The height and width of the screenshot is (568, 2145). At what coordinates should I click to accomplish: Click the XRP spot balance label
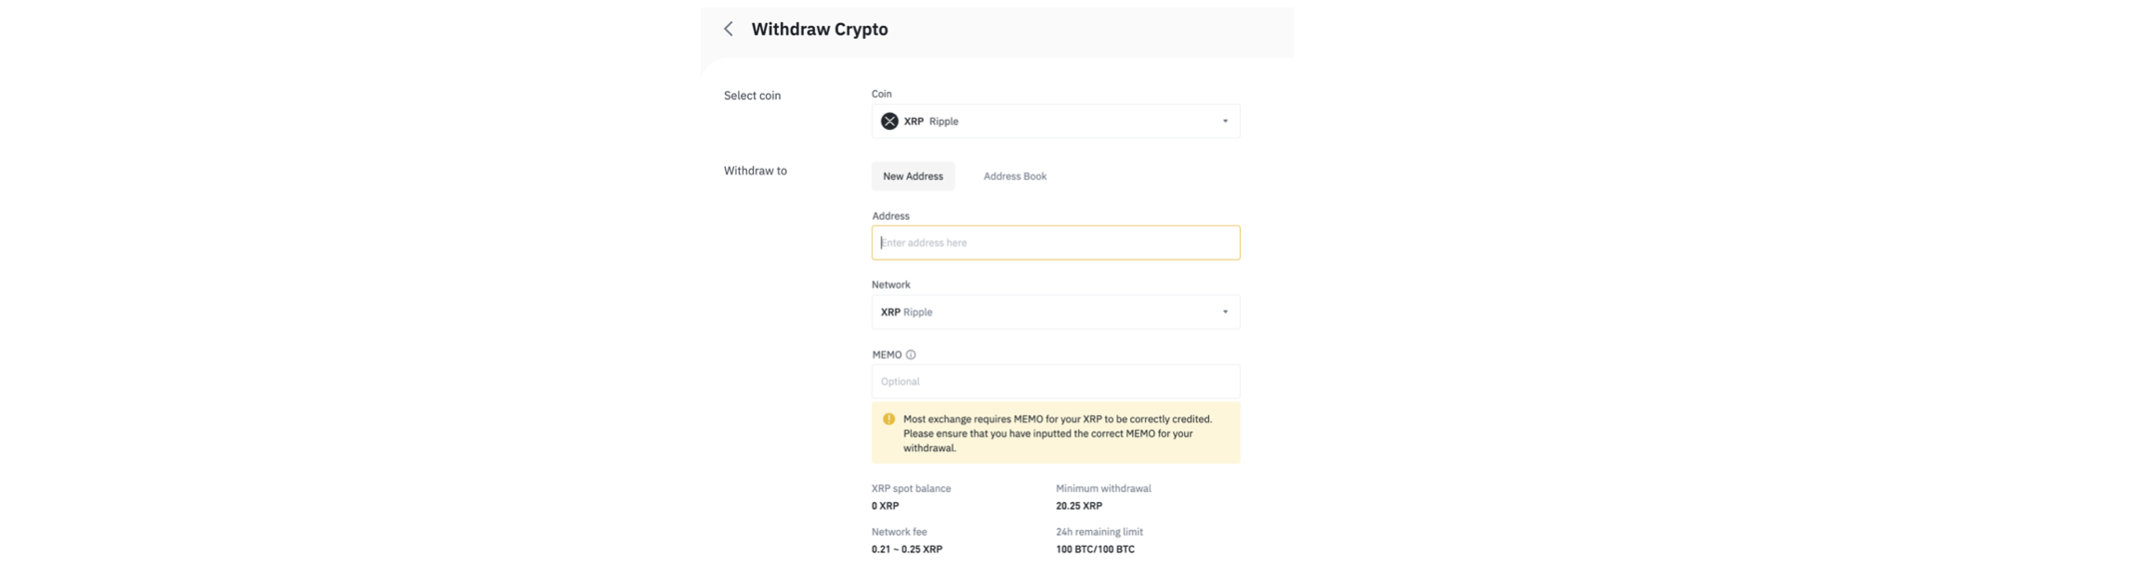(911, 488)
